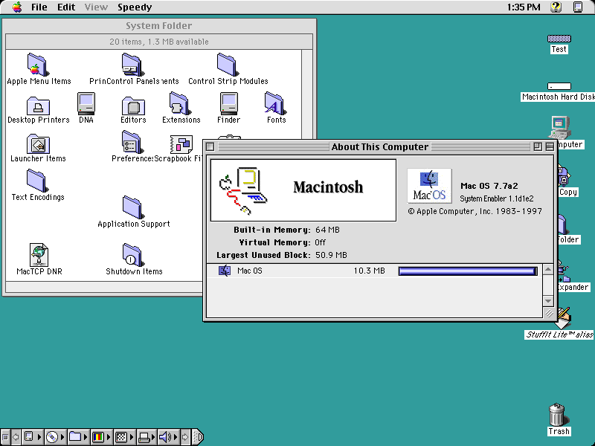Select the Scrapbook File icon
595x446 pixels.
click(x=181, y=144)
